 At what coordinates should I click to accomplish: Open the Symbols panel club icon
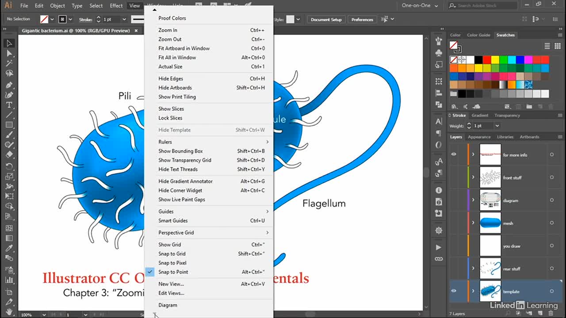439,53
